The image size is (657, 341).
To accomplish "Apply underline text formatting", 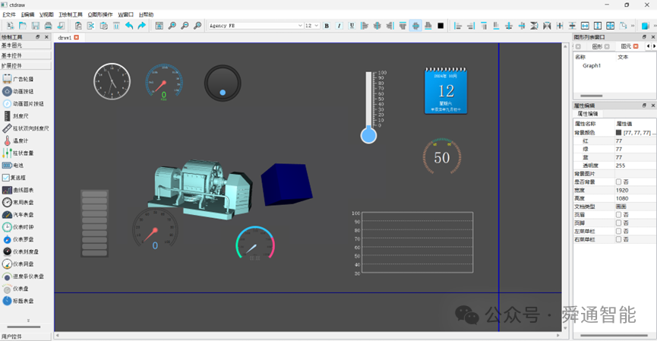I will pos(352,26).
